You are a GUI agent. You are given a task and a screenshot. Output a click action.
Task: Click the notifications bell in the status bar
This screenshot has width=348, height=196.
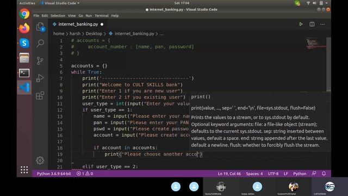pyautogui.click(x=324, y=174)
